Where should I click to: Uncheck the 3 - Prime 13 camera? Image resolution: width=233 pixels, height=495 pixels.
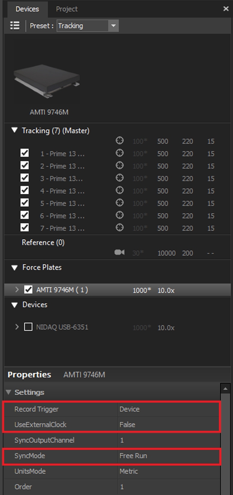24,178
